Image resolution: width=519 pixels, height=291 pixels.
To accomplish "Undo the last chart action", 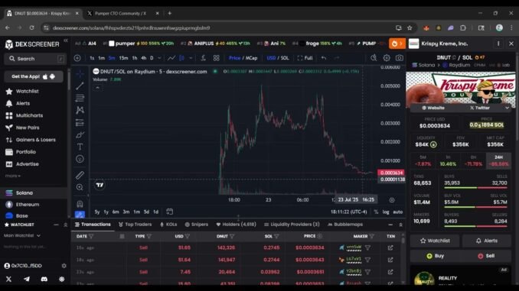I will click(x=324, y=58).
